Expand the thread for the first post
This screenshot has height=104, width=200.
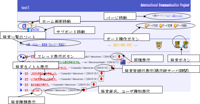point(21,56)
